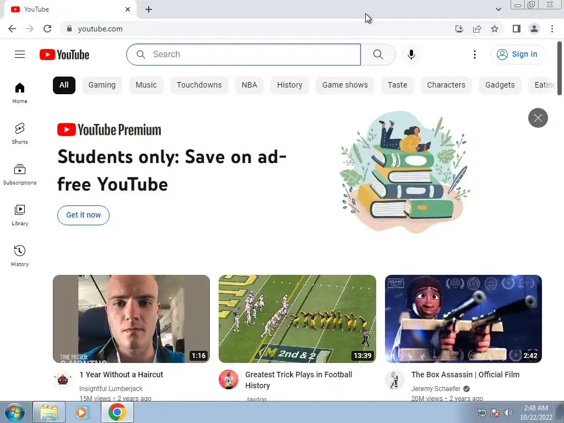Click title Greatest Trick Plays in Football History
This screenshot has height=423, width=564.
[x=299, y=380]
